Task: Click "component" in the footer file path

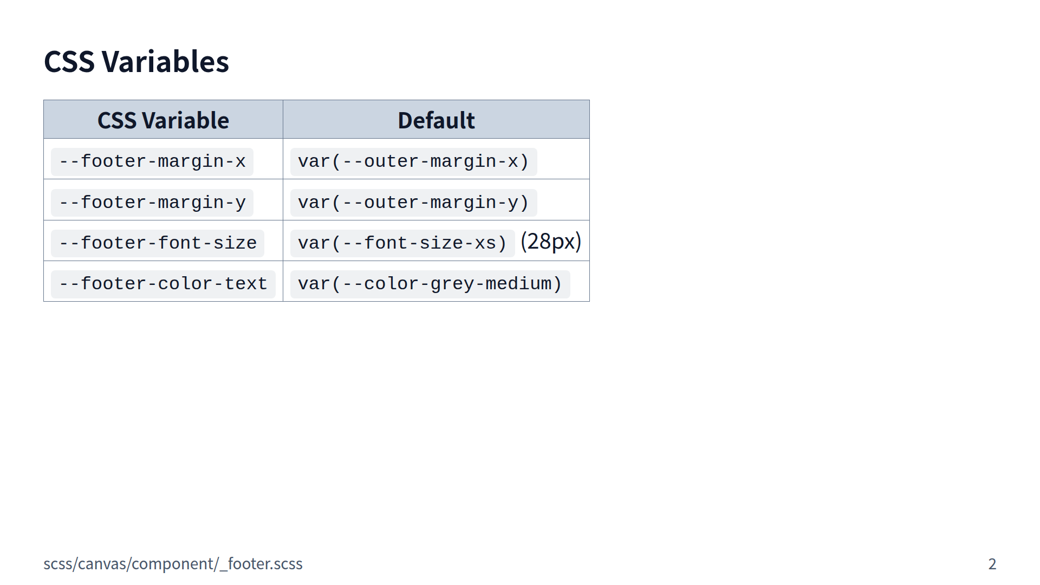Action: coord(173,564)
